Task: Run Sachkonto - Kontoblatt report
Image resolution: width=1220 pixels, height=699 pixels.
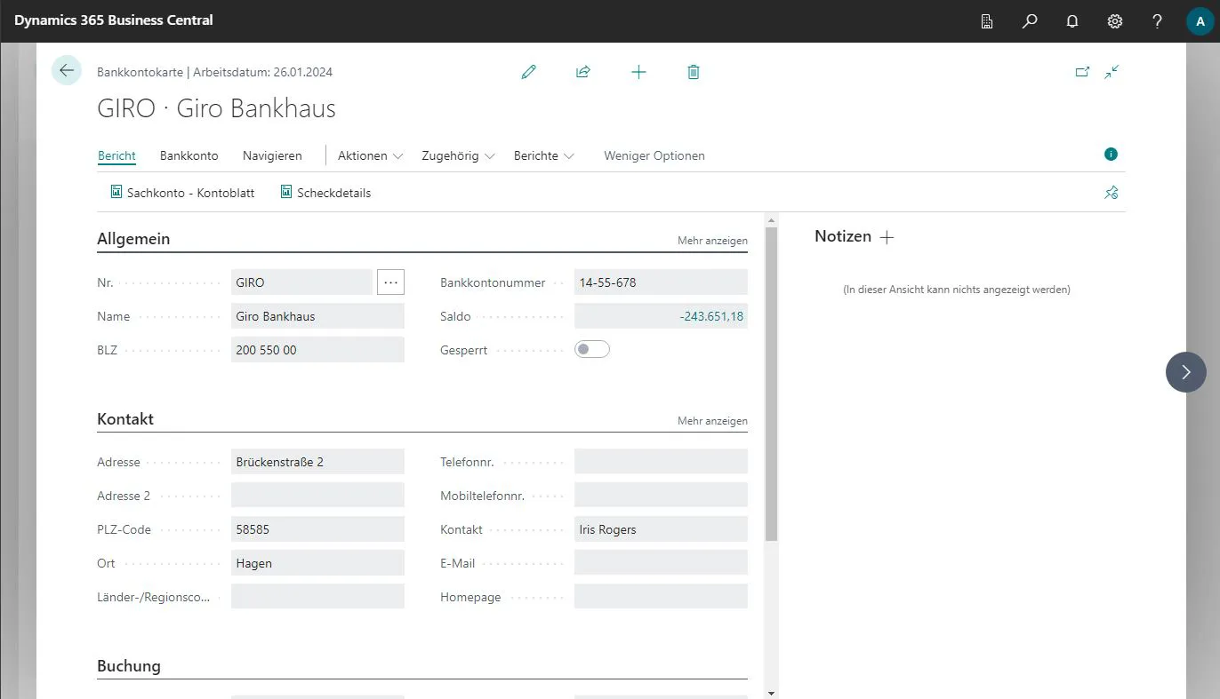Action: (x=182, y=193)
